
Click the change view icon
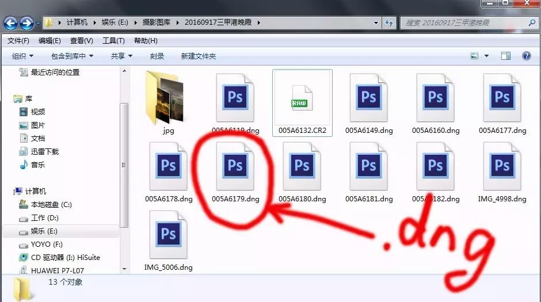[x=475, y=55]
